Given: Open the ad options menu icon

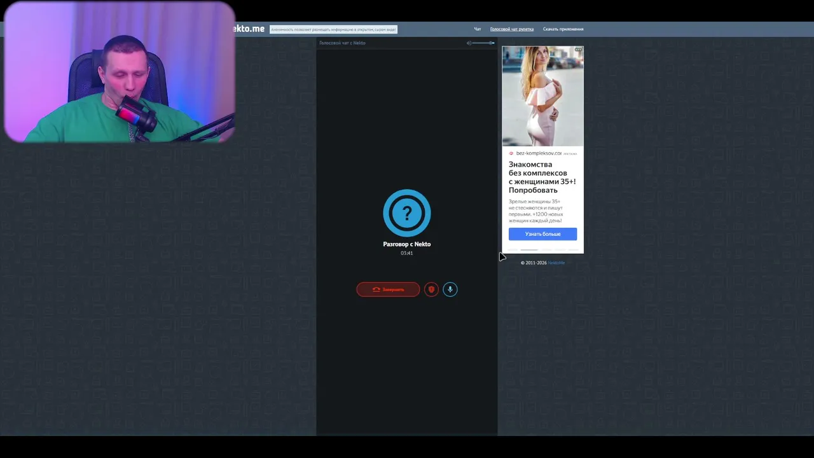Looking at the screenshot, I should [x=578, y=50].
